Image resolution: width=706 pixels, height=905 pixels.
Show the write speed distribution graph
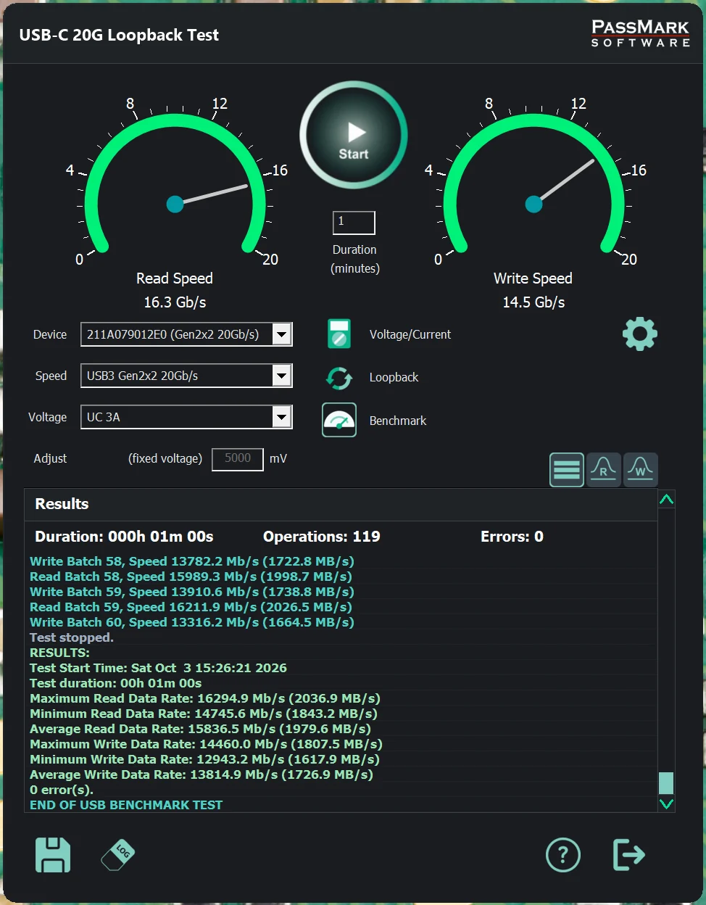click(641, 469)
